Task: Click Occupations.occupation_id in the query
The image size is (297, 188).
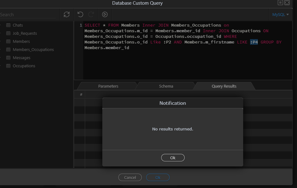Action: pyautogui.click(x=188, y=36)
